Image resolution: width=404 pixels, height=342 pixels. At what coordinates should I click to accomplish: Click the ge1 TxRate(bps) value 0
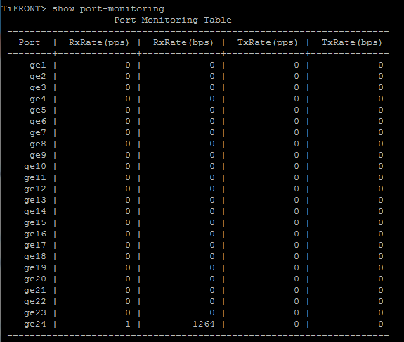click(381, 65)
